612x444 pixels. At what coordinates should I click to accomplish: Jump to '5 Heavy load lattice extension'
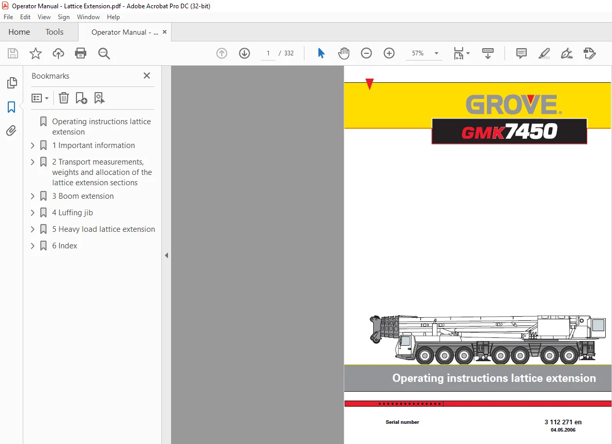pyautogui.click(x=103, y=229)
